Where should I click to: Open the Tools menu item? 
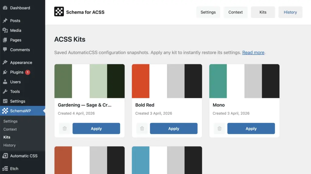coord(22,91)
